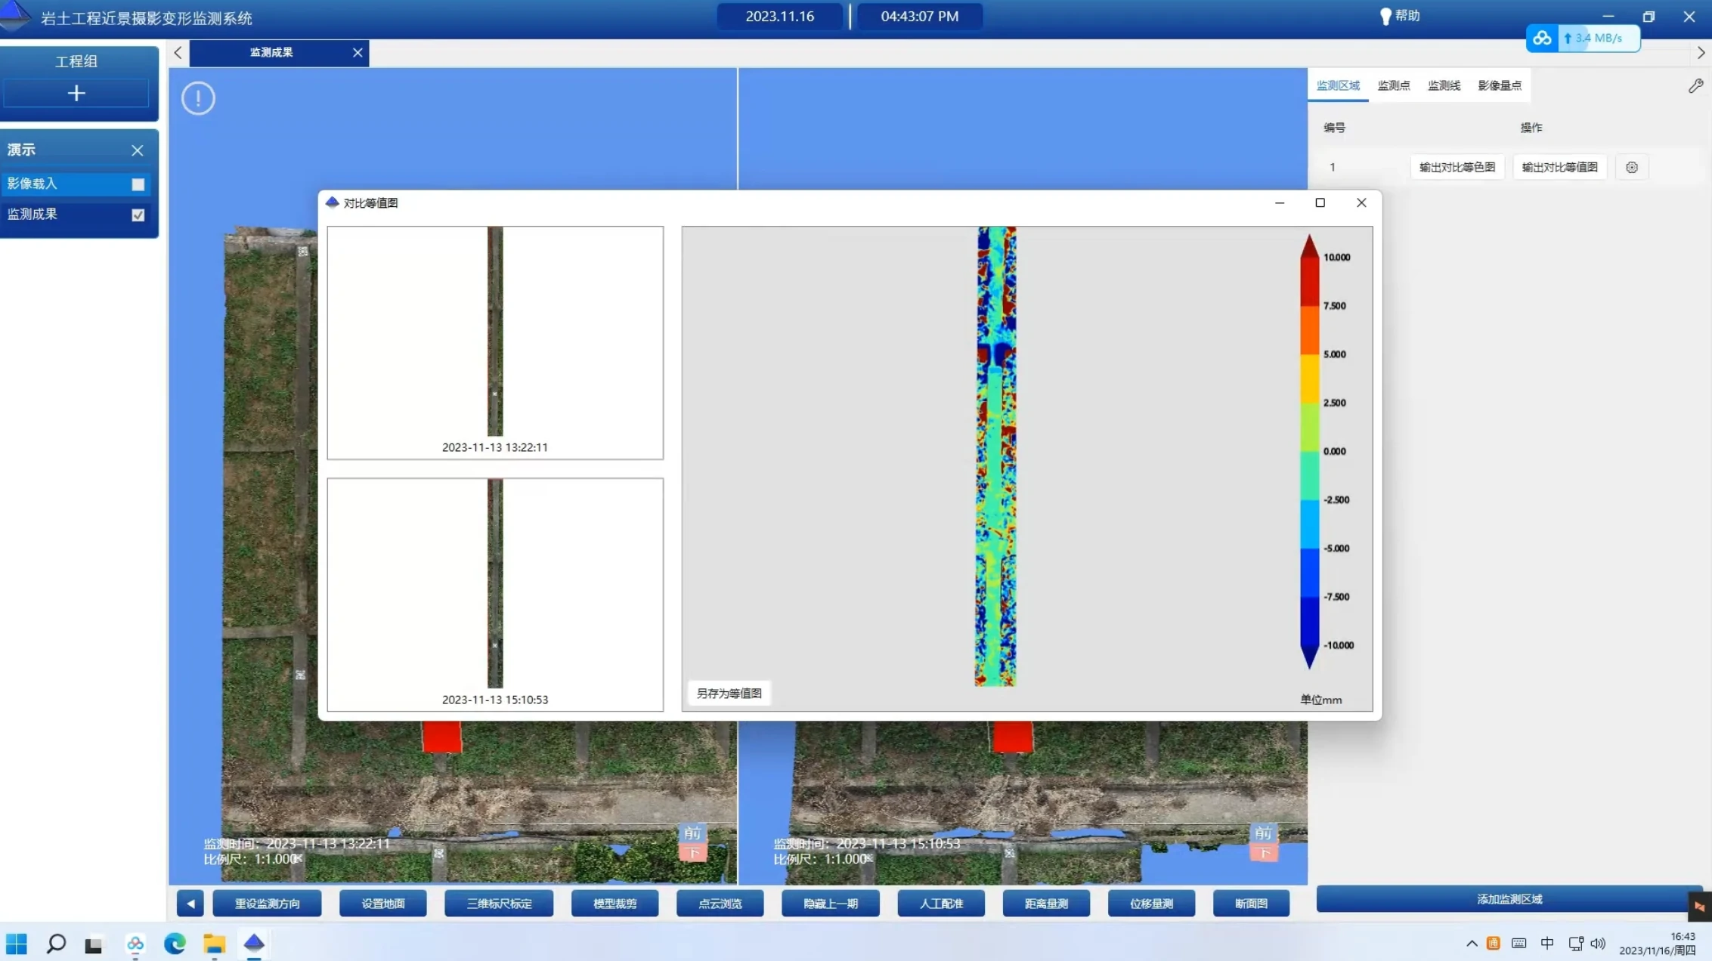Click the color scale legend bar
The image size is (1712, 961).
[1309, 452]
